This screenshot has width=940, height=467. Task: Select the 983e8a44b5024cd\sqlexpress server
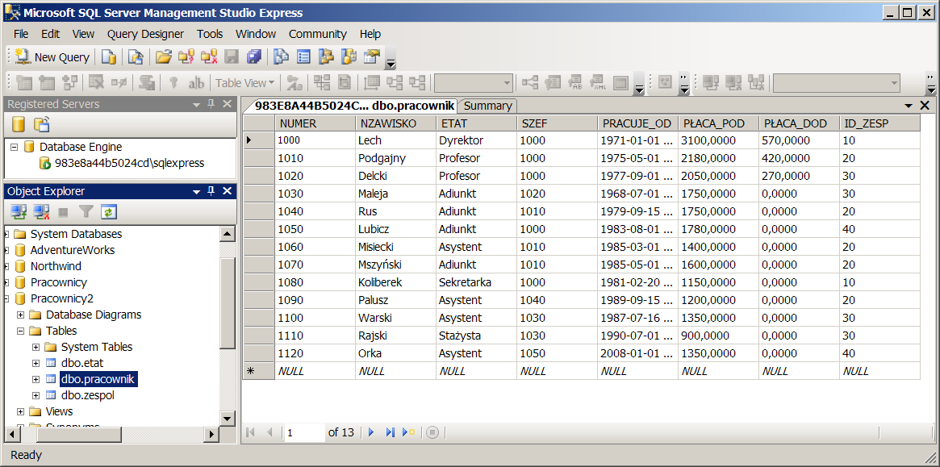130,163
